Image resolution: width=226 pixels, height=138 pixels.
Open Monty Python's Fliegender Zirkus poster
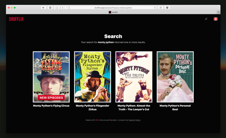click(93, 77)
